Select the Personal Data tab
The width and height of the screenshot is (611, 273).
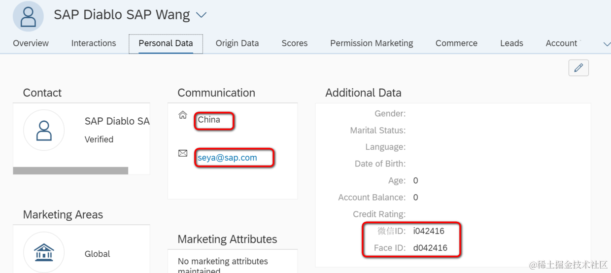pyautogui.click(x=166, y=43)
